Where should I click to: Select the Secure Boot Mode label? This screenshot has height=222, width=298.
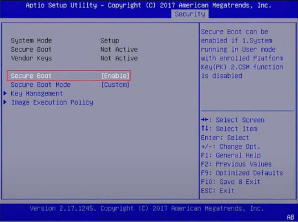pyautogui.click(x=41, y=85)
